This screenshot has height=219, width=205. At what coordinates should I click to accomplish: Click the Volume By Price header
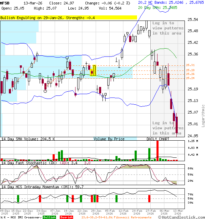(x=109, y=139)
